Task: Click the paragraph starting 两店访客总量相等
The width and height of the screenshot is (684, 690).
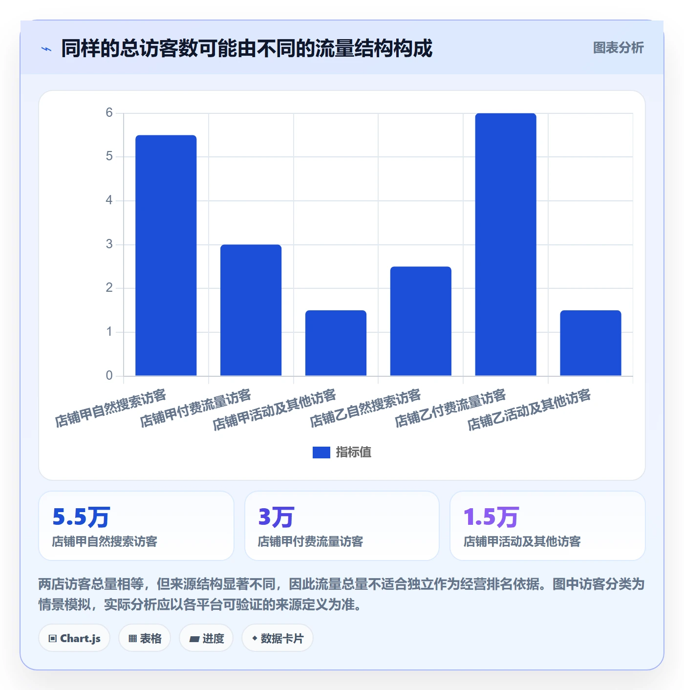Action: tap(342, 594)
